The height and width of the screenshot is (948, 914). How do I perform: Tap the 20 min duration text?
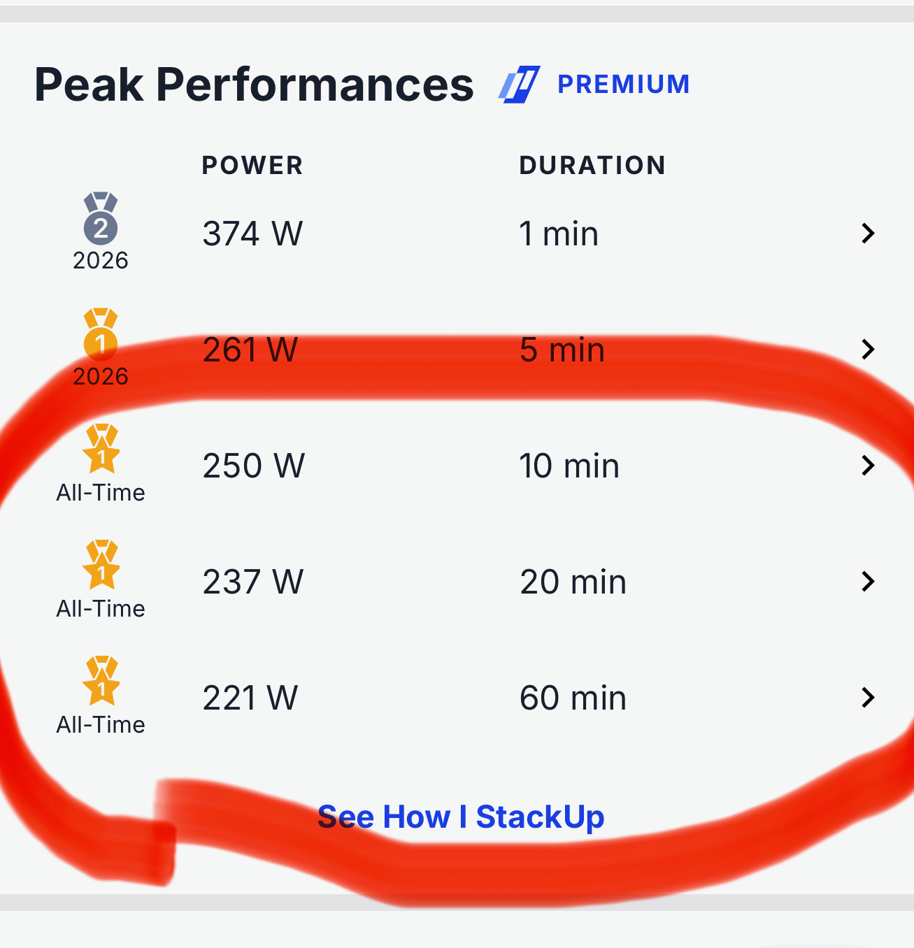click(x=573, y=582)
